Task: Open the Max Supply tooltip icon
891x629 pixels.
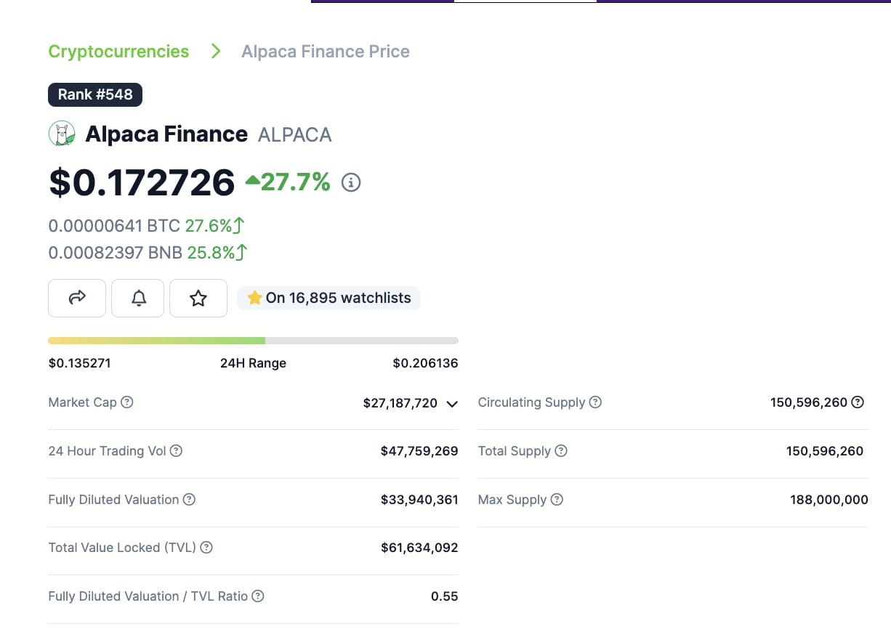Action: (x=556, y=499)
